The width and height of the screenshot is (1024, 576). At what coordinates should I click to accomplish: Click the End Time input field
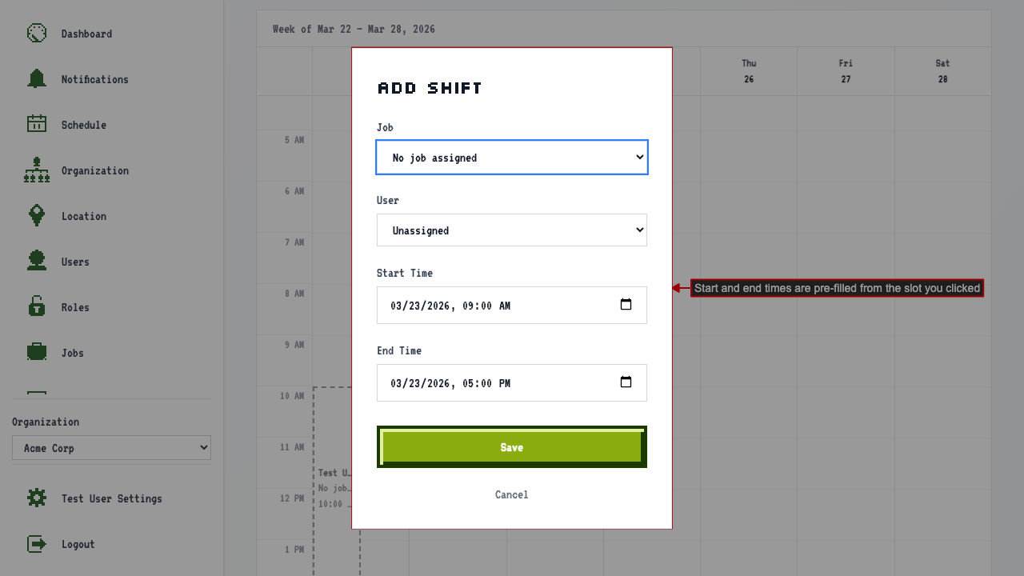coord(512,382)
